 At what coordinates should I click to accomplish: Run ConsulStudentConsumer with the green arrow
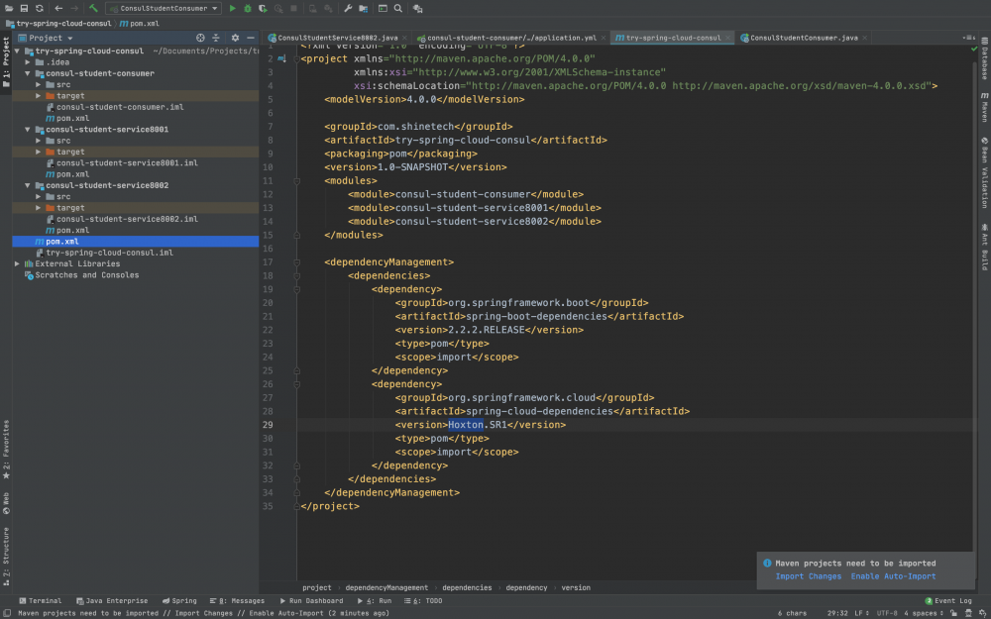[x=234, y=6]
